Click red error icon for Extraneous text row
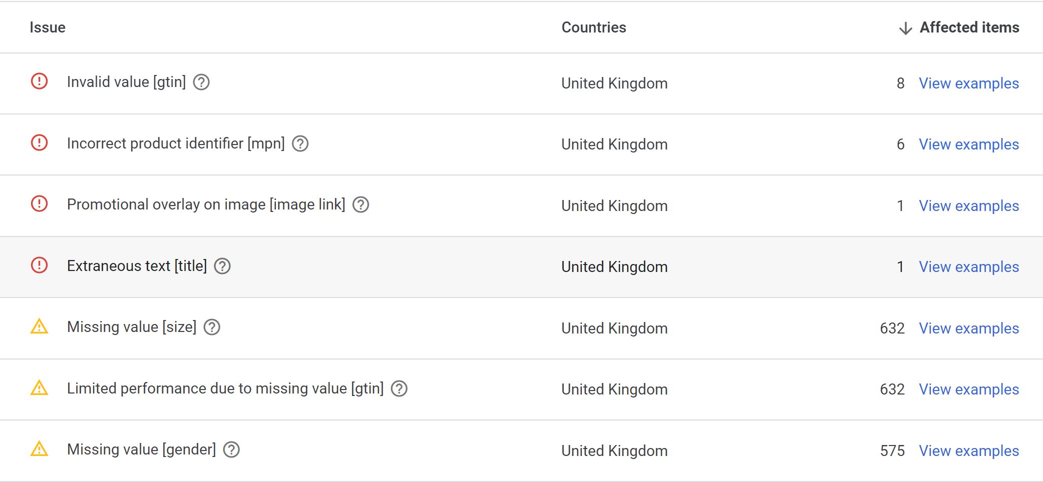This screenshot has width=1043, height=482. click(x=40, y=265)
